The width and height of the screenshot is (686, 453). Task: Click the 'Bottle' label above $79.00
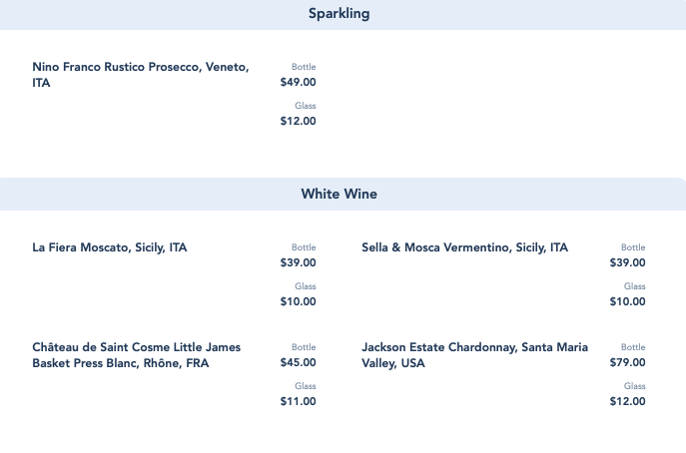pos(633,347)
